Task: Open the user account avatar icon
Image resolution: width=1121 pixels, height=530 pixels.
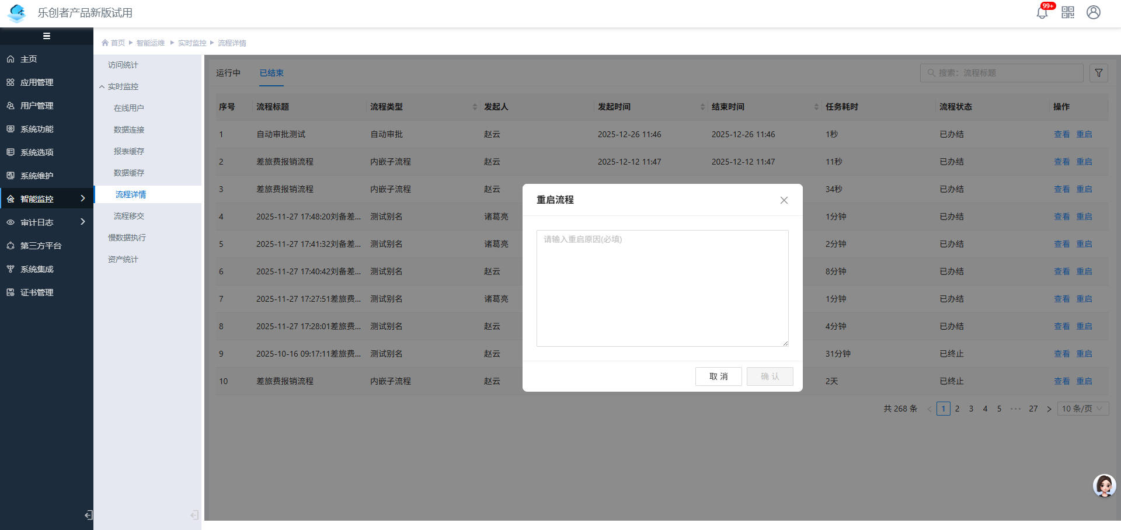Action: (x=1094, y=12)
